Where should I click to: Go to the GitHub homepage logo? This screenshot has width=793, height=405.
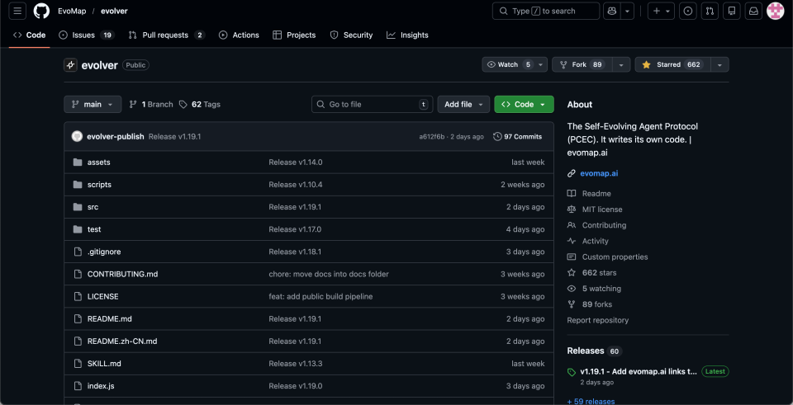coord(41,11)
